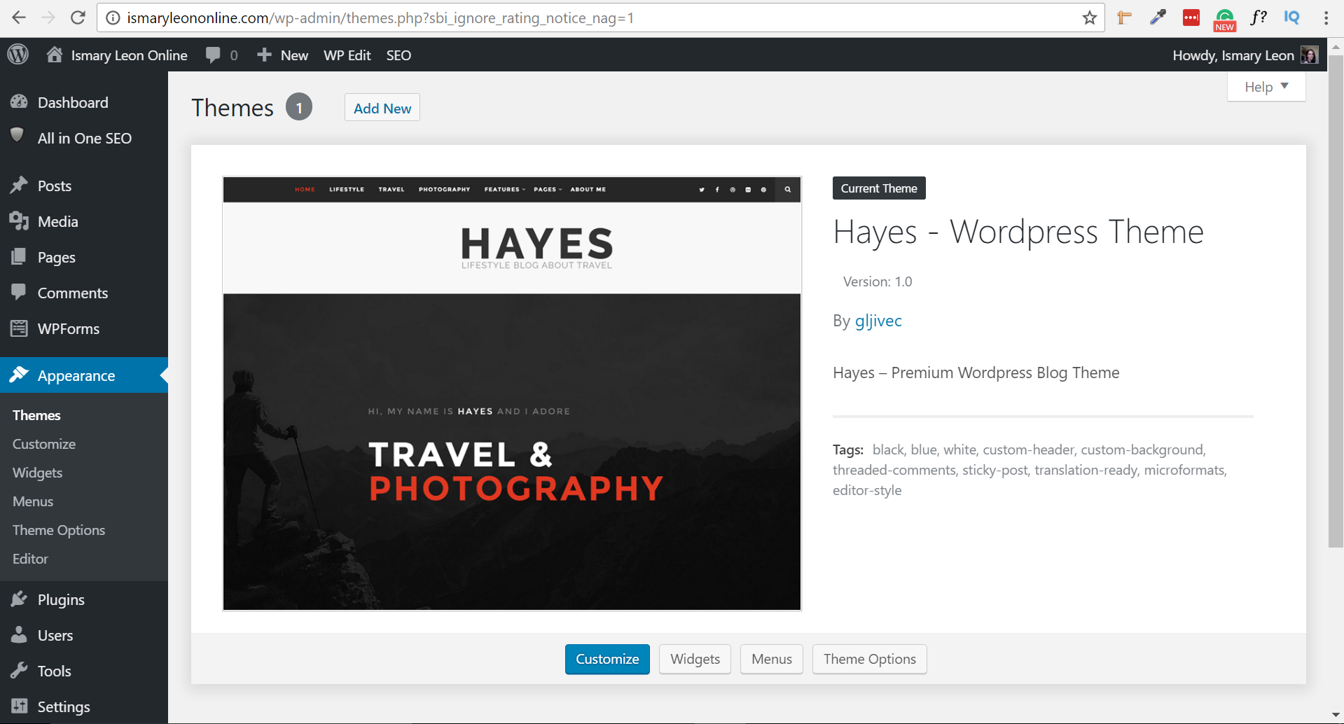
Task: Click the user avatar in admin bar
Action: [x=1309, y=55]
